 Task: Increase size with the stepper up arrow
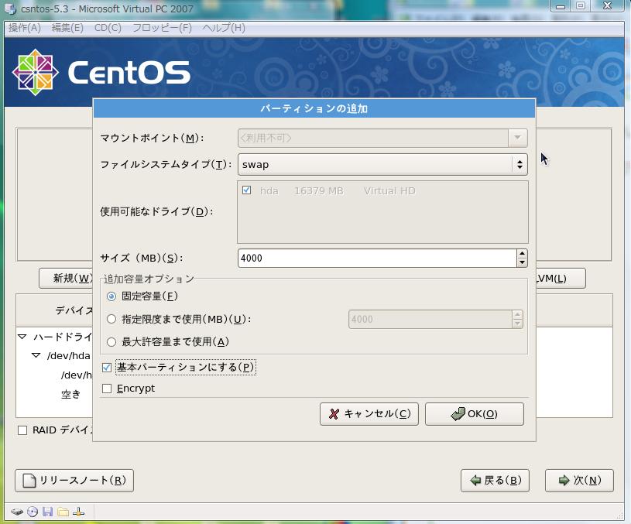(x=521, y=253)
